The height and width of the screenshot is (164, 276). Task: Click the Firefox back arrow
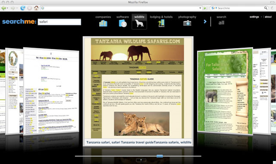coord(3,8)
